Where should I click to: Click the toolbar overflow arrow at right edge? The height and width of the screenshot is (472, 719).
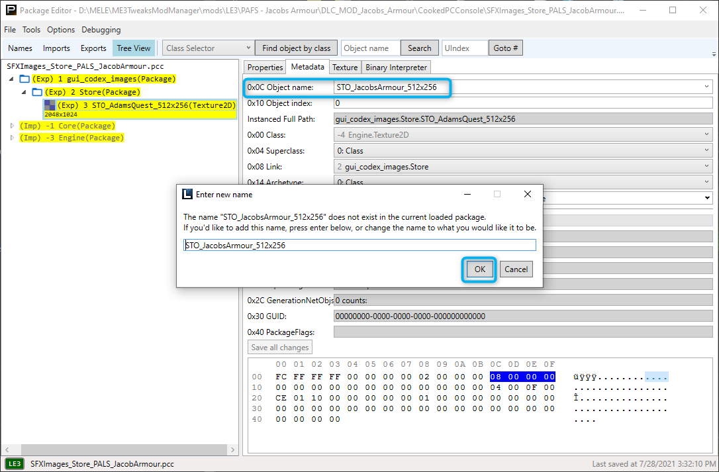714,54
